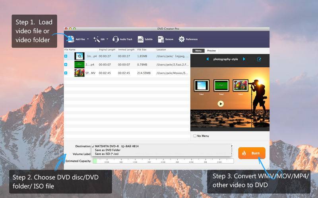The image size is (318, 198).
Task: Click the File Size column header
Action: [142, 49]
